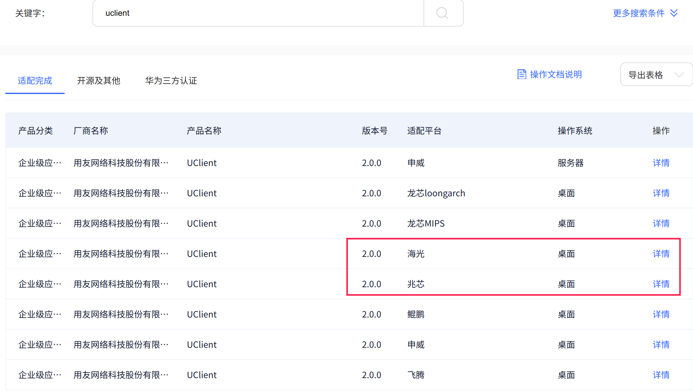Open 操作文档说明 link
The image size is (693, 392).
556,75
